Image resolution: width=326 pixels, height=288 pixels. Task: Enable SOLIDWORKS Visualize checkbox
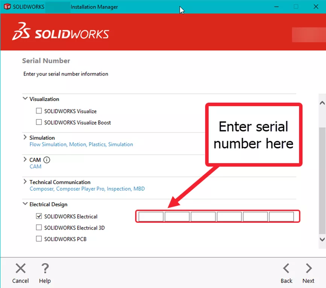point(39,111)
